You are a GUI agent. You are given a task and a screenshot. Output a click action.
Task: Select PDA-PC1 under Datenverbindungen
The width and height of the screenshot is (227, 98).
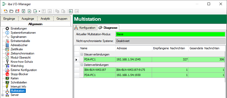click(99, 75)
